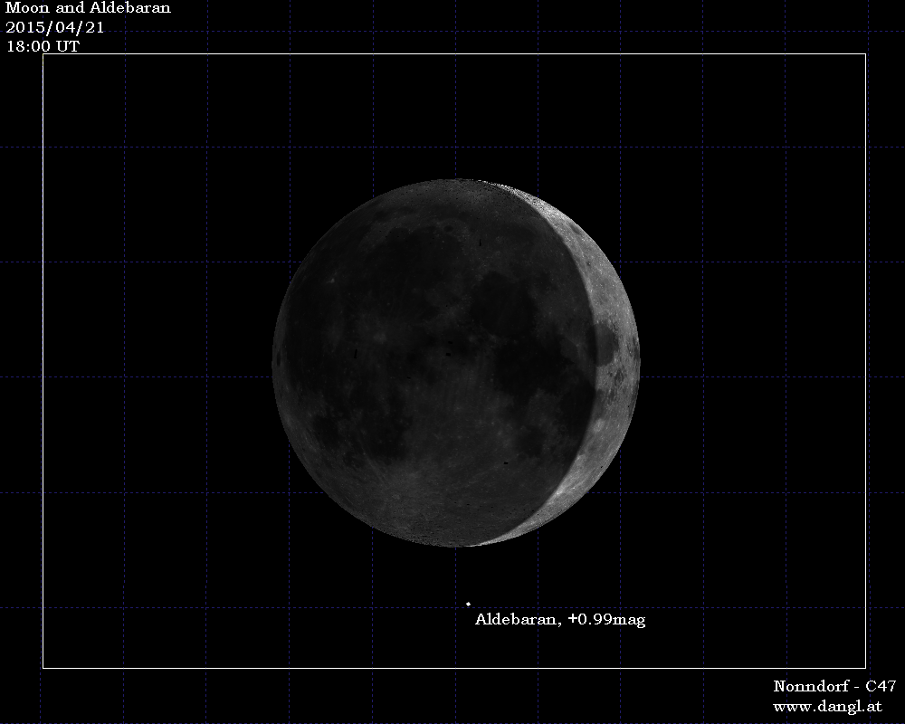Click the 'Nonndorf - C47' observatory label
Screen dimensions: 905x724
834,686
